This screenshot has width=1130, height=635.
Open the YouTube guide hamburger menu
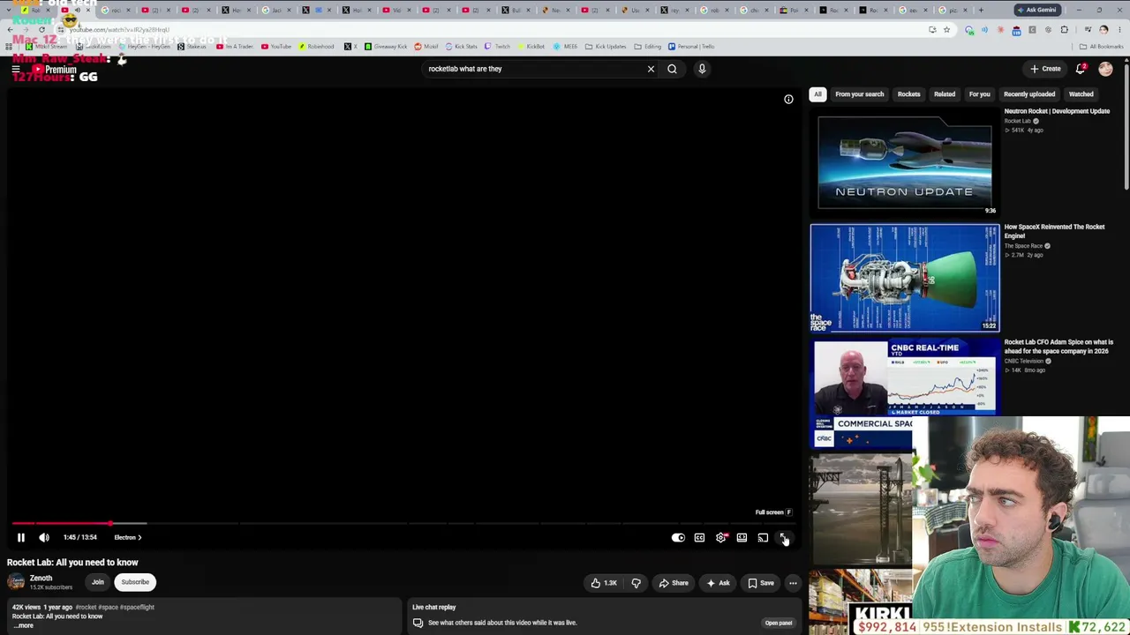pyautogui.click(x=16, y=69)
